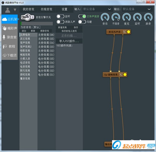The image size is (156, 152).
Task: Click the engine level meter bar
Action: [x=37, y=24]
